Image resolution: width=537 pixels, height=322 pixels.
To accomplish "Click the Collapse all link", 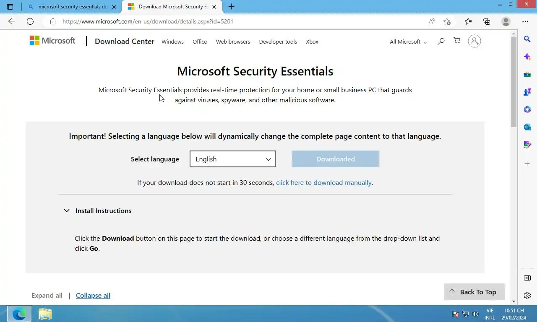I will pyautogui.click(x=93, y=295).
